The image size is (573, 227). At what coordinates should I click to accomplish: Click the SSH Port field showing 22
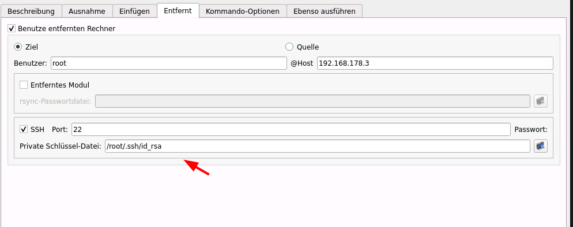291,129
